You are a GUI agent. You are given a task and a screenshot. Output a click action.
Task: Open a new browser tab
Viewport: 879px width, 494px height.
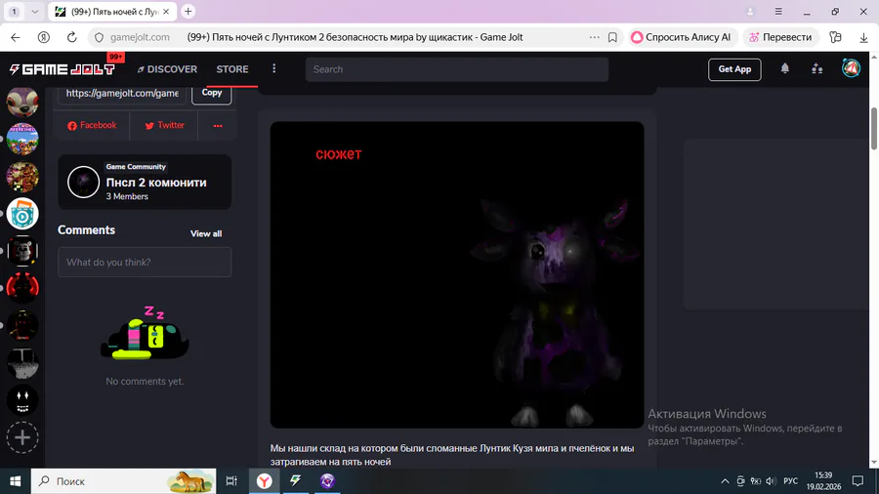(188, 11)
